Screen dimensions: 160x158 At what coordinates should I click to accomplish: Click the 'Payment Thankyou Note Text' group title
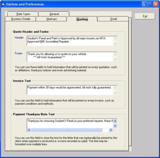click(x=34, y=114)
